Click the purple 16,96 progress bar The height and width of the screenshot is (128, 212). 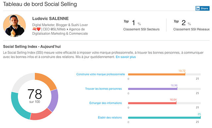click(153, 89)
